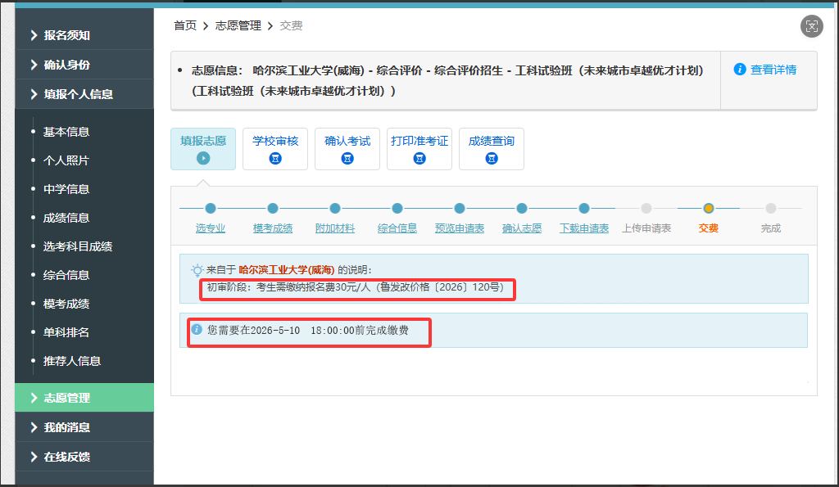Switch to the 填报志愿 stage tab

point(203,149)
